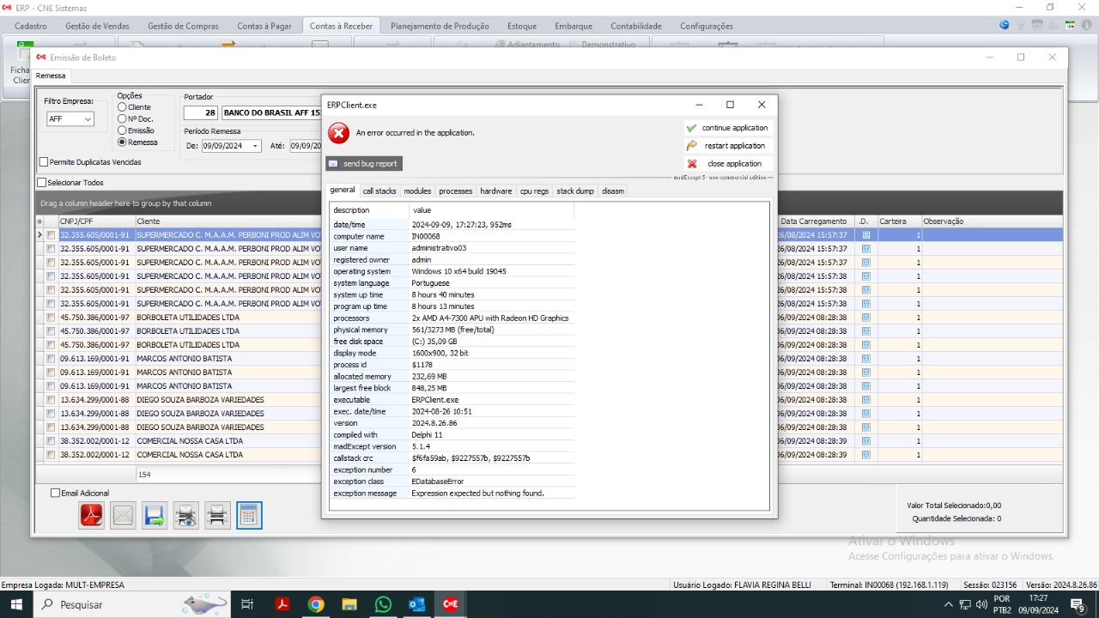Switch to the call stacks tab
This screenshot has height=618, width=1099.
click(379, 191)
